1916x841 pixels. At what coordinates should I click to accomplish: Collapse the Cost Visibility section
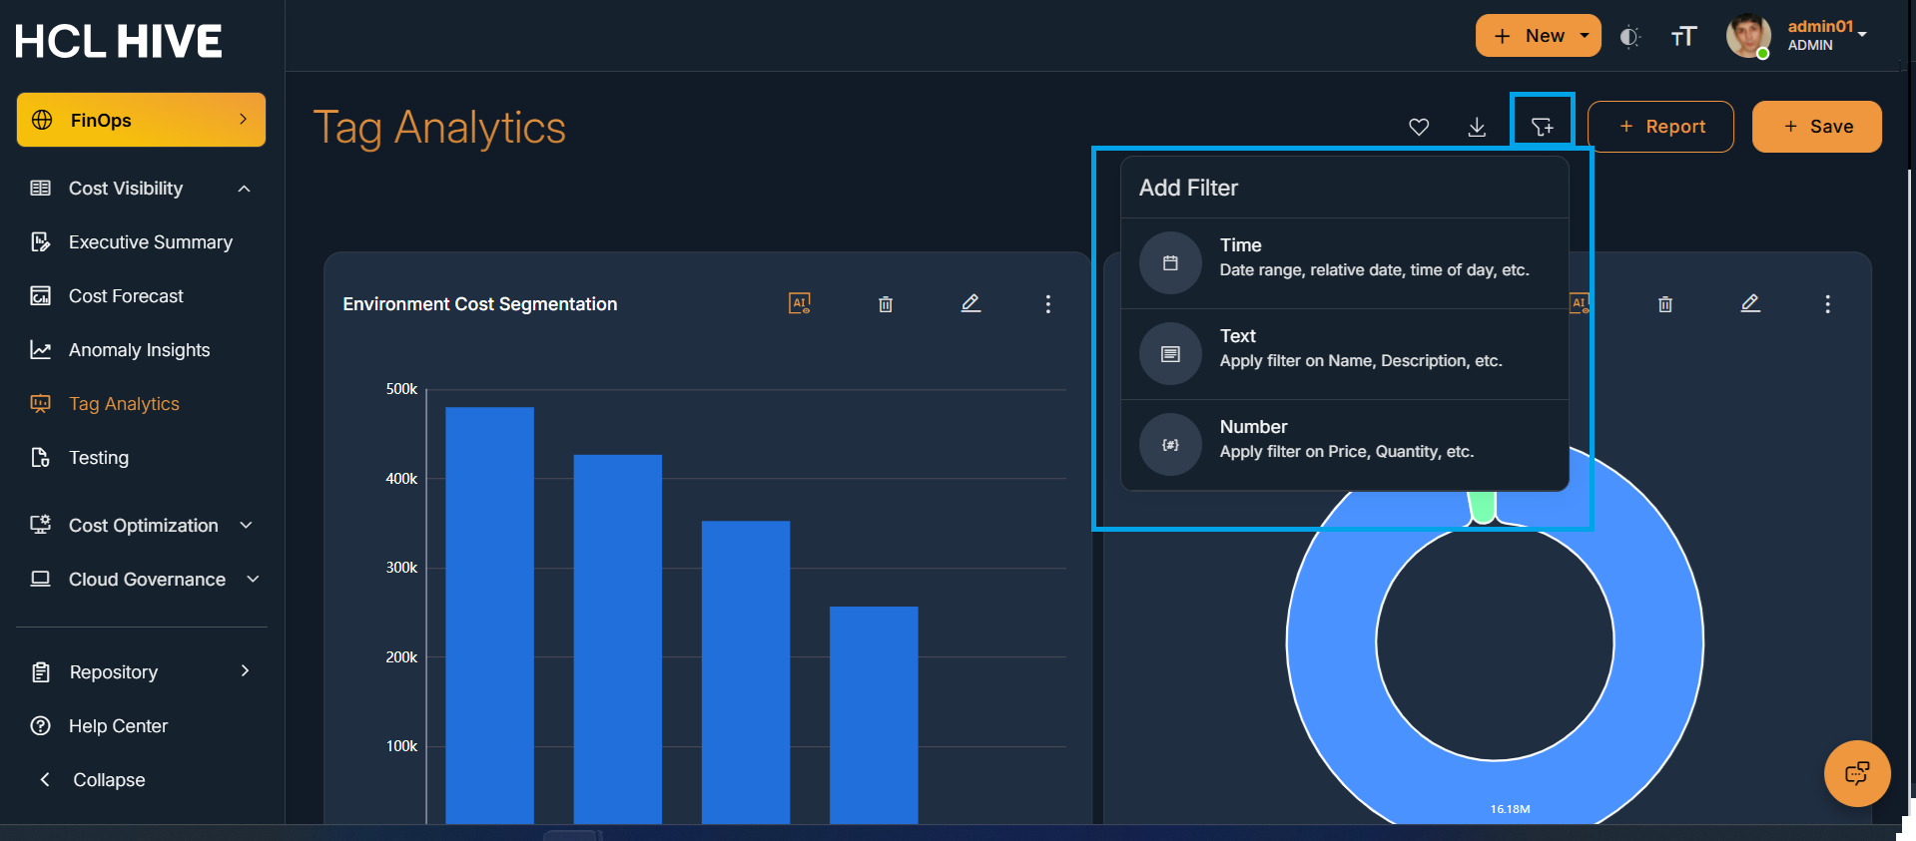pyautogui.click(x=244, y=189)
